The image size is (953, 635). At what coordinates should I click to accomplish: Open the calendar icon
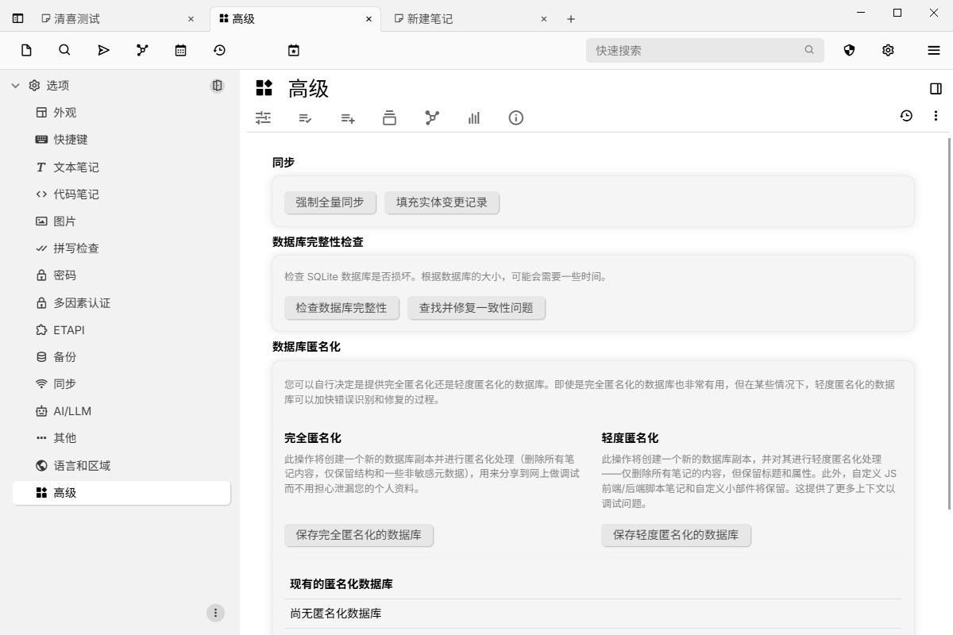tap(180, 50)
